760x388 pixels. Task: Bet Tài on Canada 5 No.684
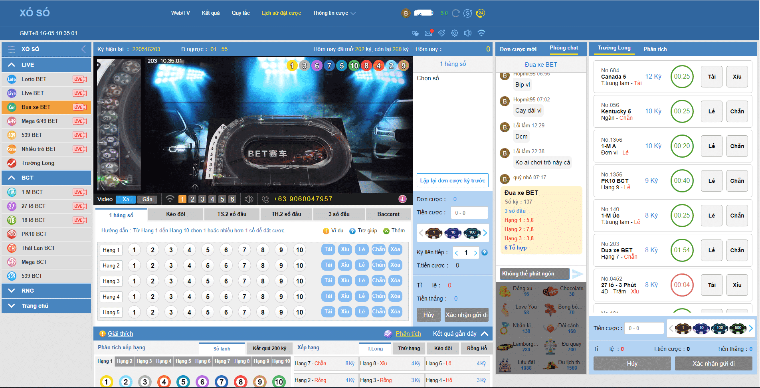[712, 77]
